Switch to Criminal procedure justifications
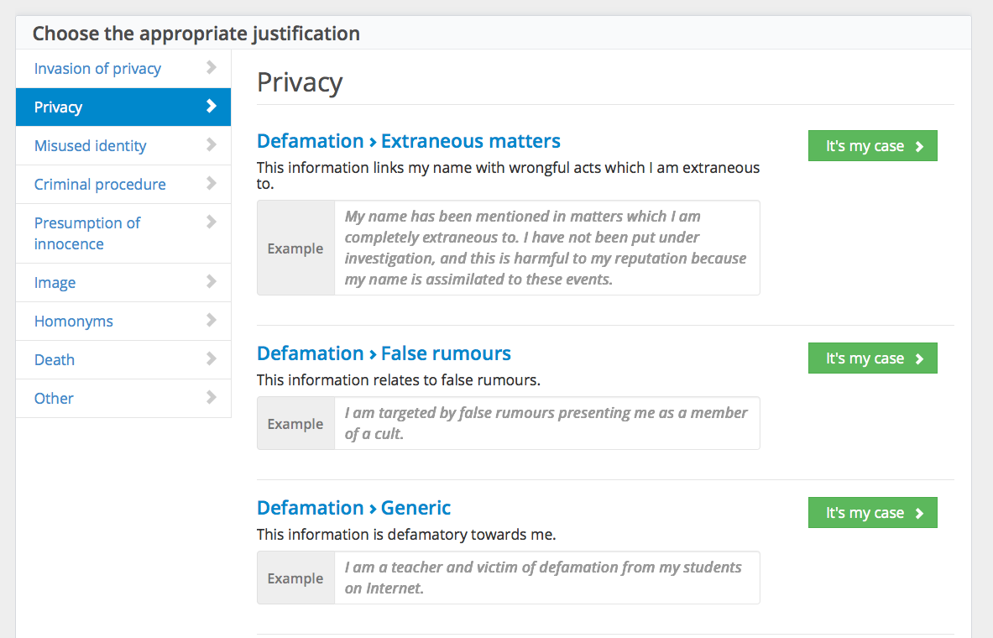This screenshot has height=638, width=993. pos(100,184)
